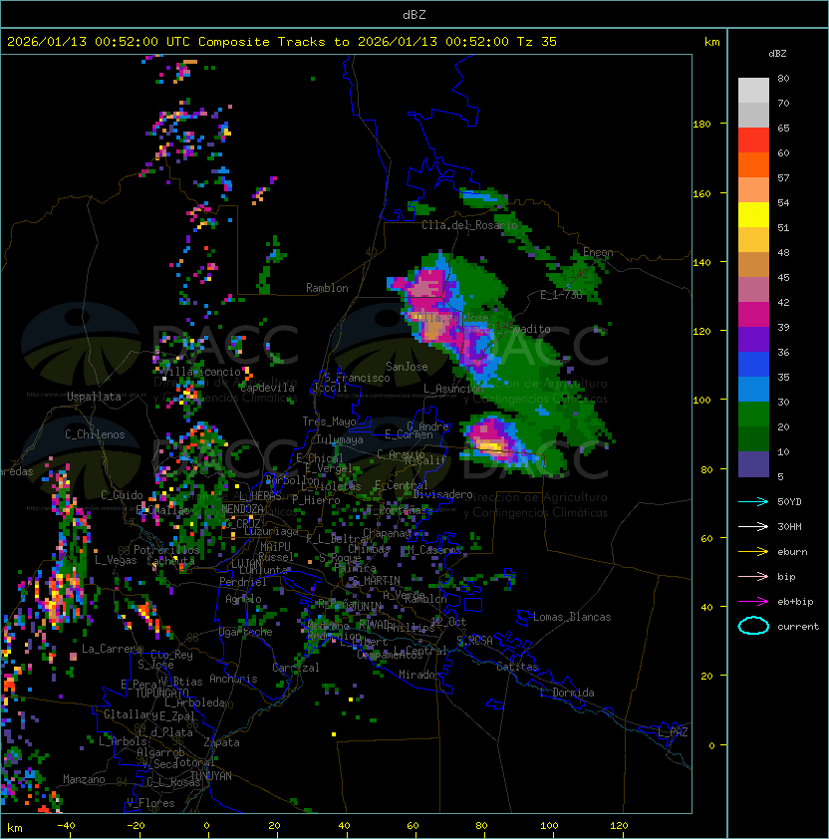Click the Encon map label
Image resolution: width=829 pixels, height=839 pixels.
[598, 252]
